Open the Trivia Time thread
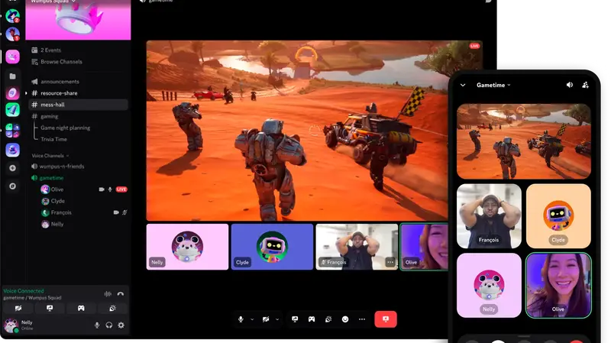 (x=53, y=139)
